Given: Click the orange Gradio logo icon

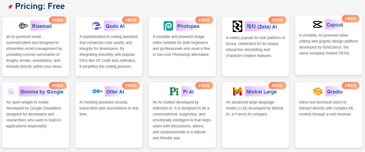Looking at the screenshot, I should pos(318,92).
